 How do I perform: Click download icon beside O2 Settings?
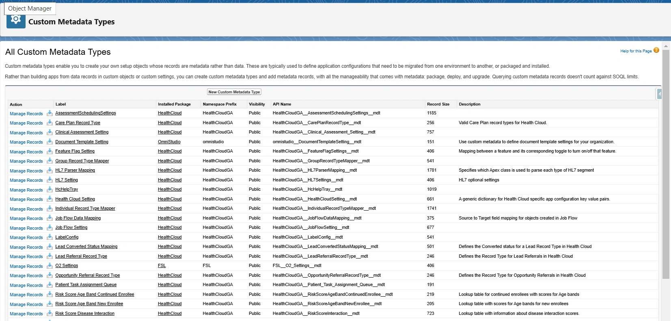point(50,266)
